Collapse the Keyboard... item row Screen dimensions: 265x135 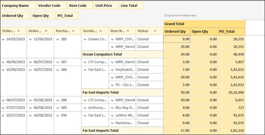pos(112,70)
